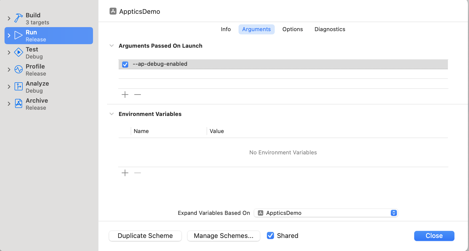
Task: Open the Diagnostics tab
Action: point(330,29)
